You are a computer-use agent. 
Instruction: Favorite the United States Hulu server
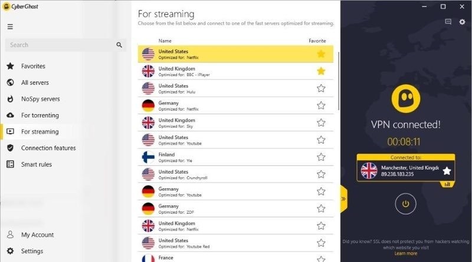click(x=321, y=88)
